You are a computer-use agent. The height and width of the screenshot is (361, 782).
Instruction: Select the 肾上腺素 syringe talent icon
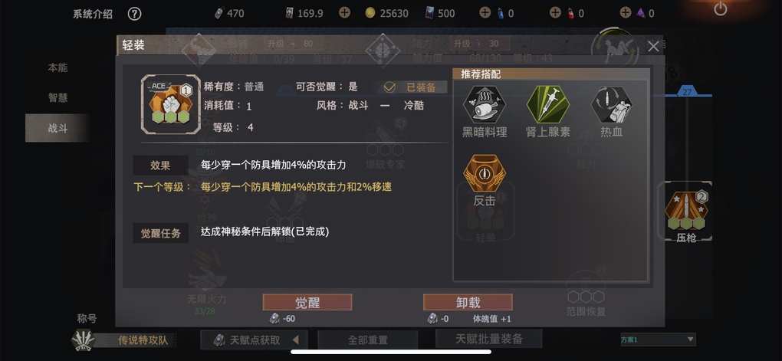point(547,103)
